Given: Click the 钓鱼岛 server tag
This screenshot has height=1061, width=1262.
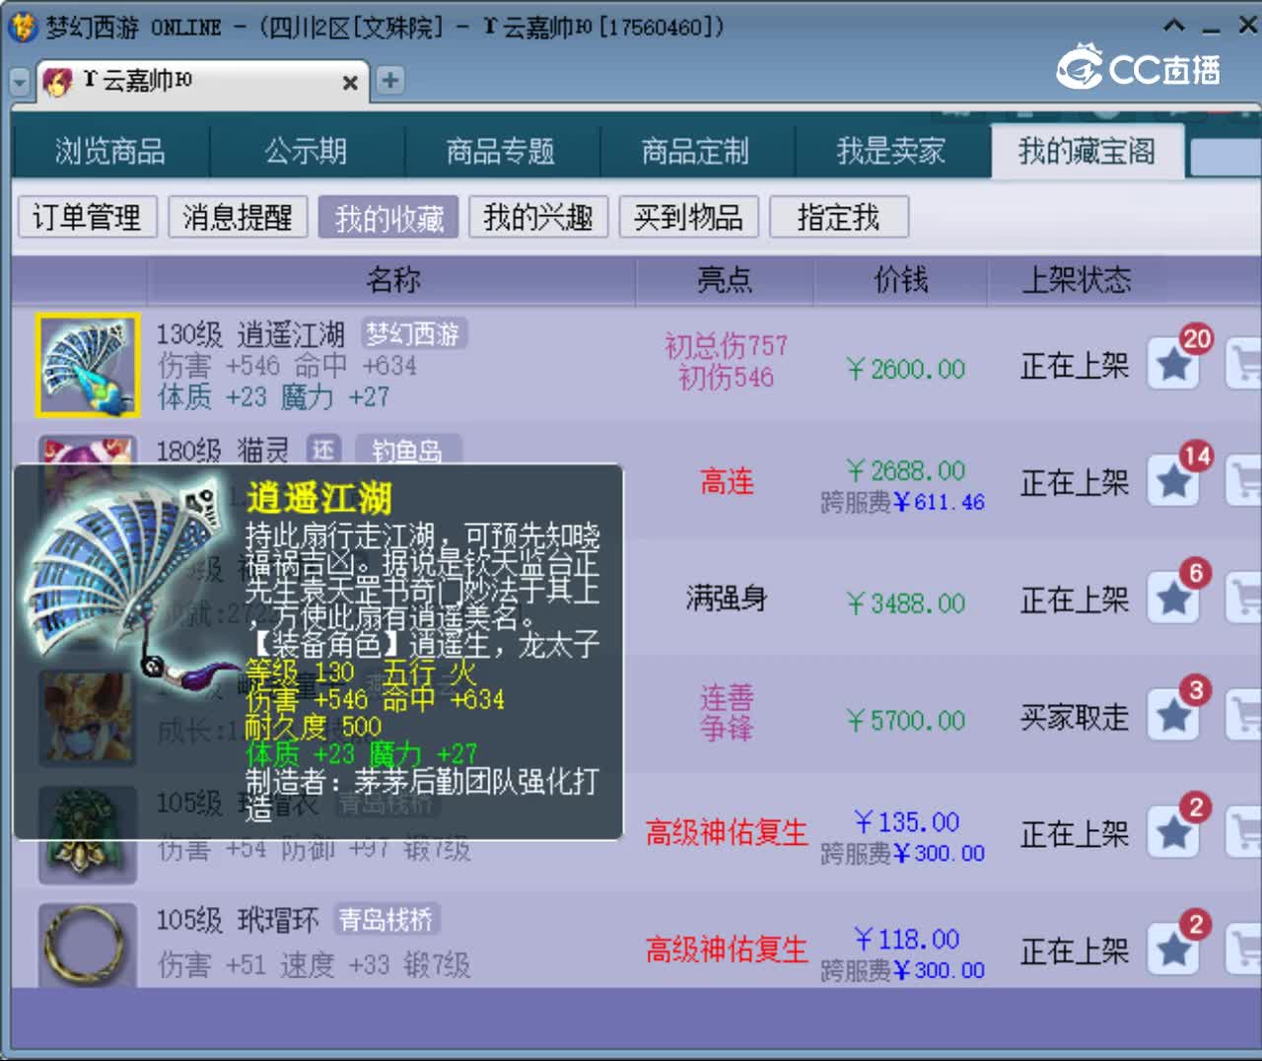Looking at the screenshot, I should click(x=406, y=451).
